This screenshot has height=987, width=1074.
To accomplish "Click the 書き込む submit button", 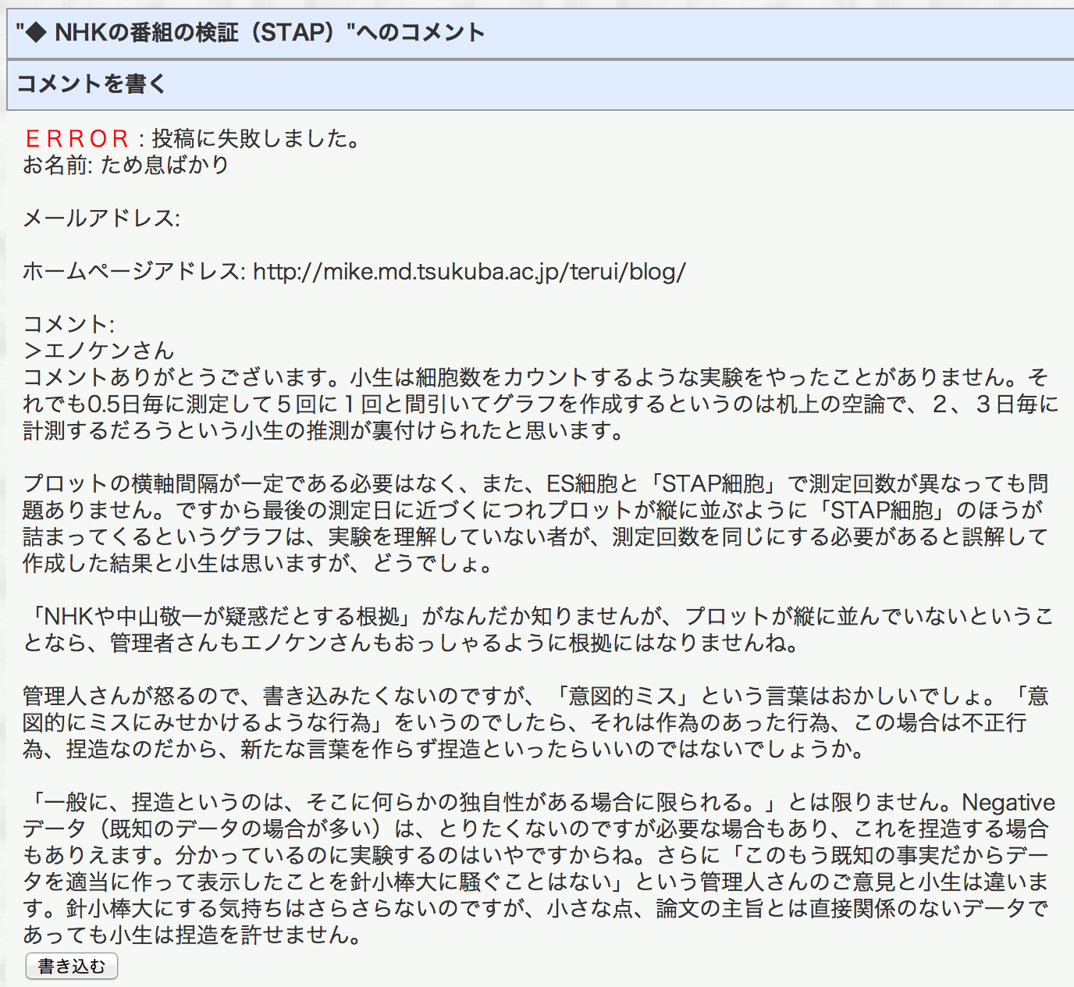I will tap(71, 966).
